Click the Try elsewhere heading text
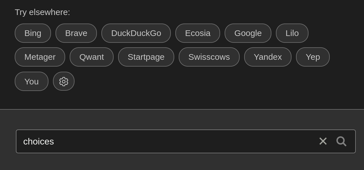Viewport: 364px width, 170px height. [42, 12]
